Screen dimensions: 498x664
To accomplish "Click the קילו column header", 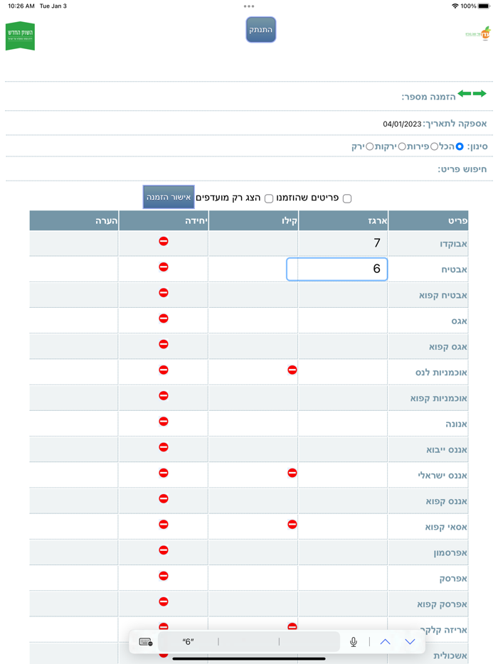I will tap(253, 220).
